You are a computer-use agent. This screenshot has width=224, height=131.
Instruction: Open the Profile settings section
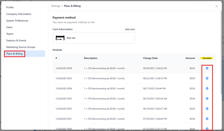tap(10, 7)
